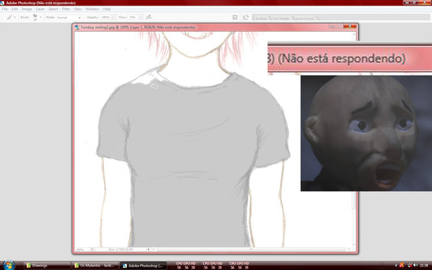Click the Tomboy smiling1.jpg document icon
Screen dimensions: 432x270
tap(77, 27)
